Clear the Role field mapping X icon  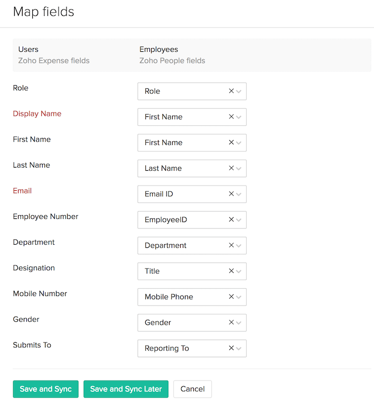231,91
